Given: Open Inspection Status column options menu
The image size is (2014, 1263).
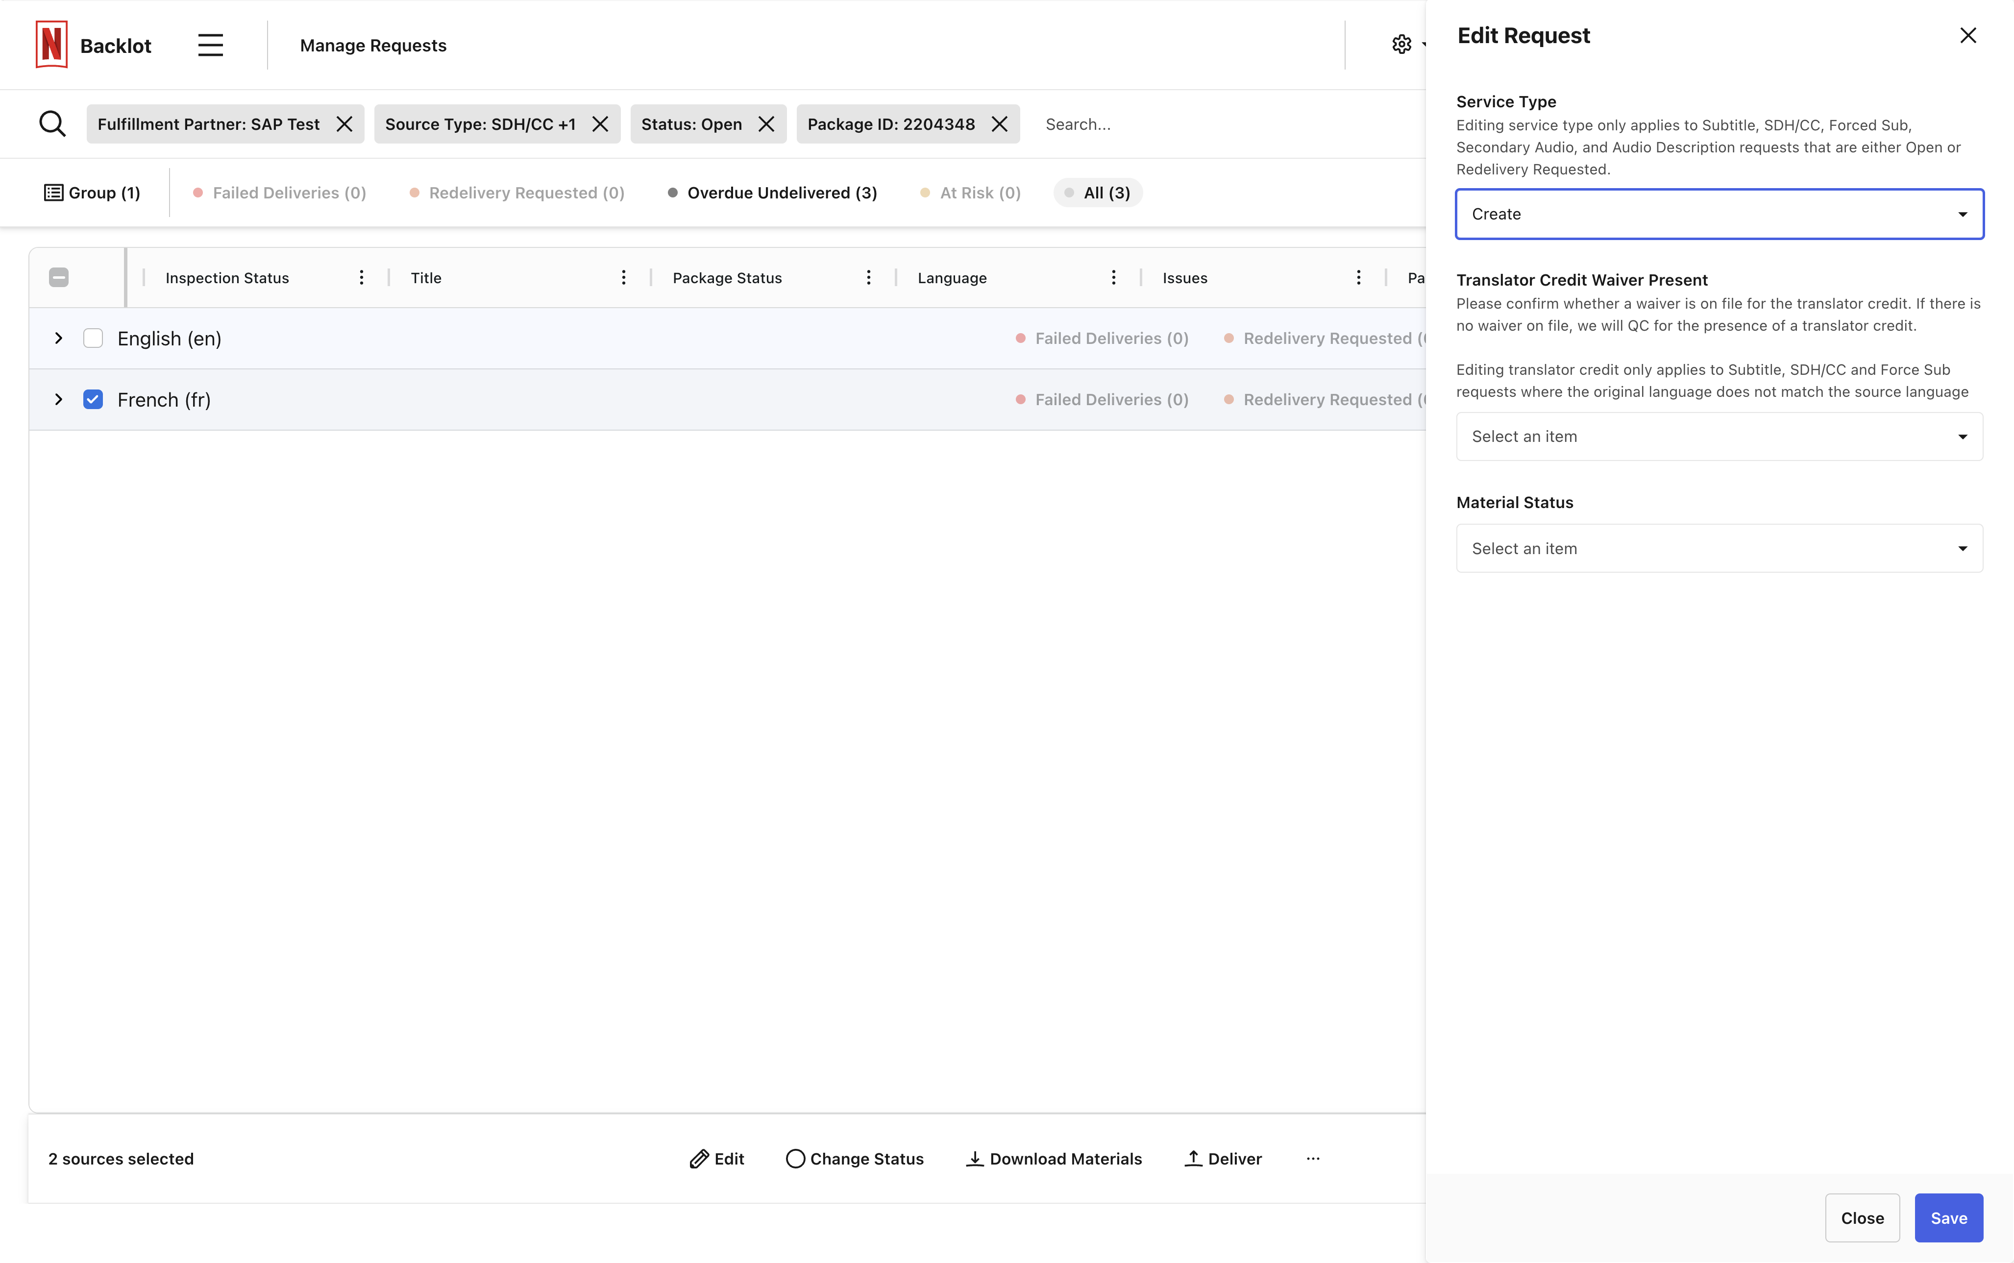Looking at the screenshot, I should point(362,277).
